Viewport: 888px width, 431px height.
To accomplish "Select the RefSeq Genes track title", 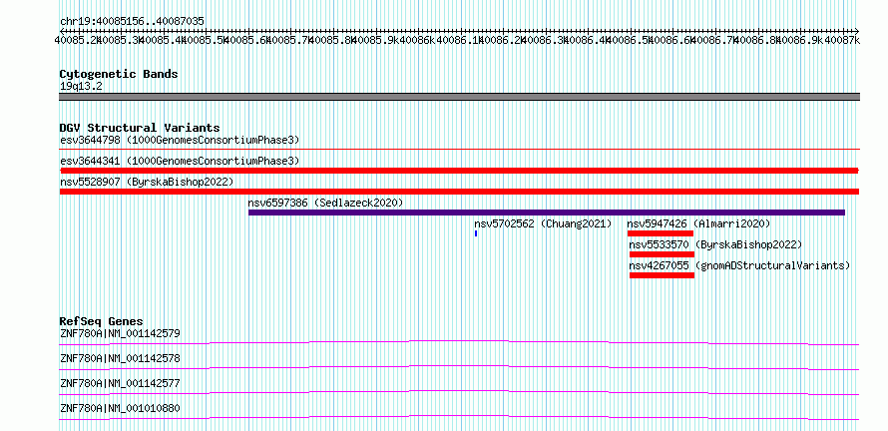I will click(102, 321).
